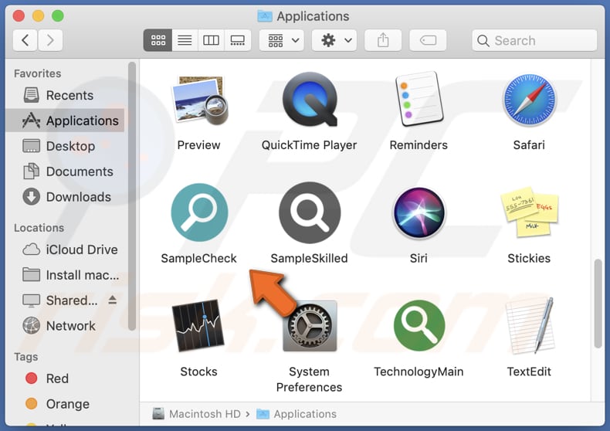Open the System Preferences gear icon
This screenshot has width=610, height=431.
pos(309,327)
